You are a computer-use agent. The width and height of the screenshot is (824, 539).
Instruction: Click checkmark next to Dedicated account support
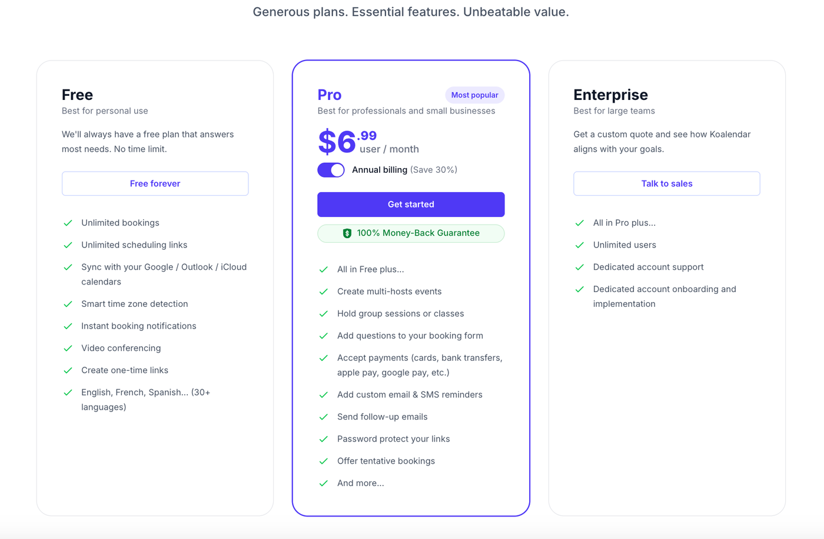(580, 267)
